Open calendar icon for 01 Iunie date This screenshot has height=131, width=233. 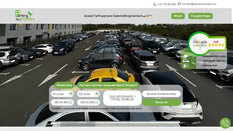click(71, 94)
